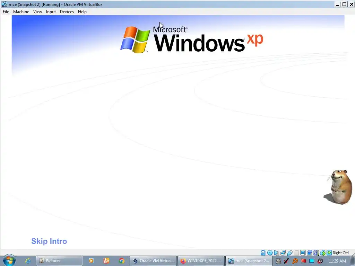Click the 11:29 AM taskbar clock
This screenshot has width=355, height=266.
337,261
